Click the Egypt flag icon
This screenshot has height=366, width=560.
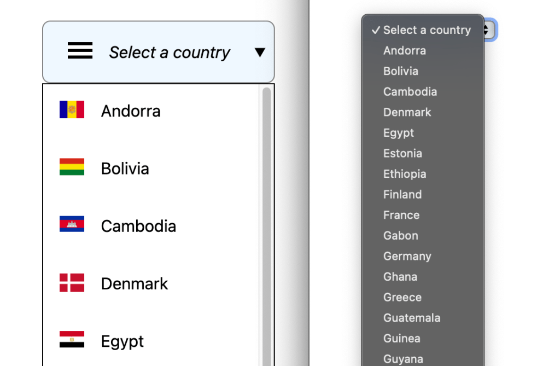pyautogui.click(x=72, y=339)
